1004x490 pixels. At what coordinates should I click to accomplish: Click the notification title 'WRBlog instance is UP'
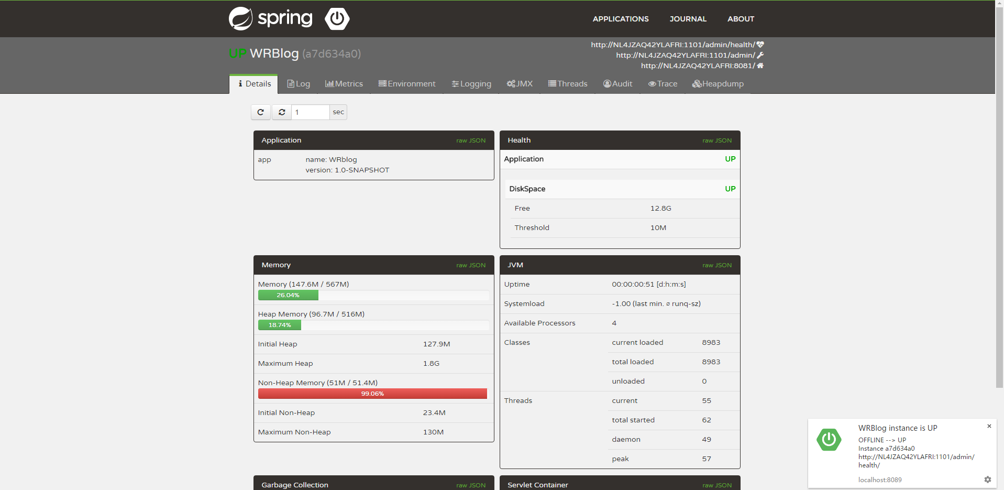click(x=897, y=428)
